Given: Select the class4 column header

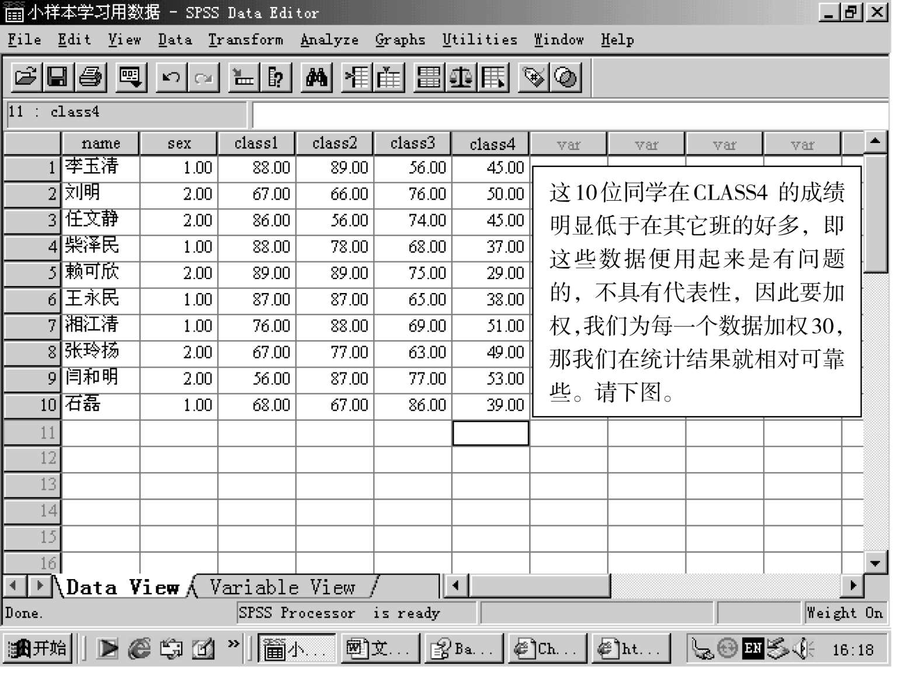Looking at the screenshot, I should pyautogui.click(x=491, y=144).
